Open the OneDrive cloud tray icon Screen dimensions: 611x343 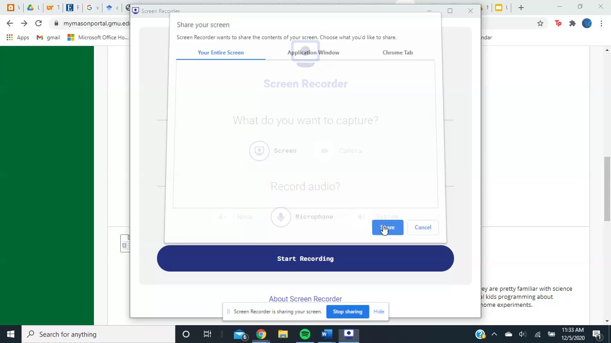click(x=509, y=334)
